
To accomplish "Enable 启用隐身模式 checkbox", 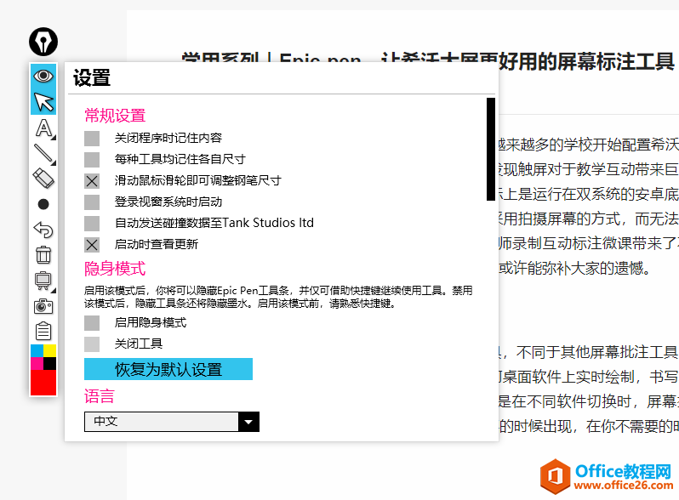I will (x=92, y=323).
